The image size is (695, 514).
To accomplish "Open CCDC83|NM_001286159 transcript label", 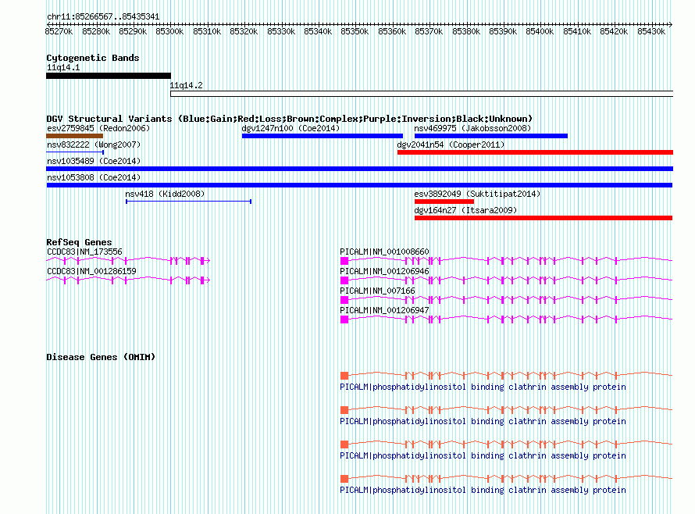I will (x=91, y=271).
